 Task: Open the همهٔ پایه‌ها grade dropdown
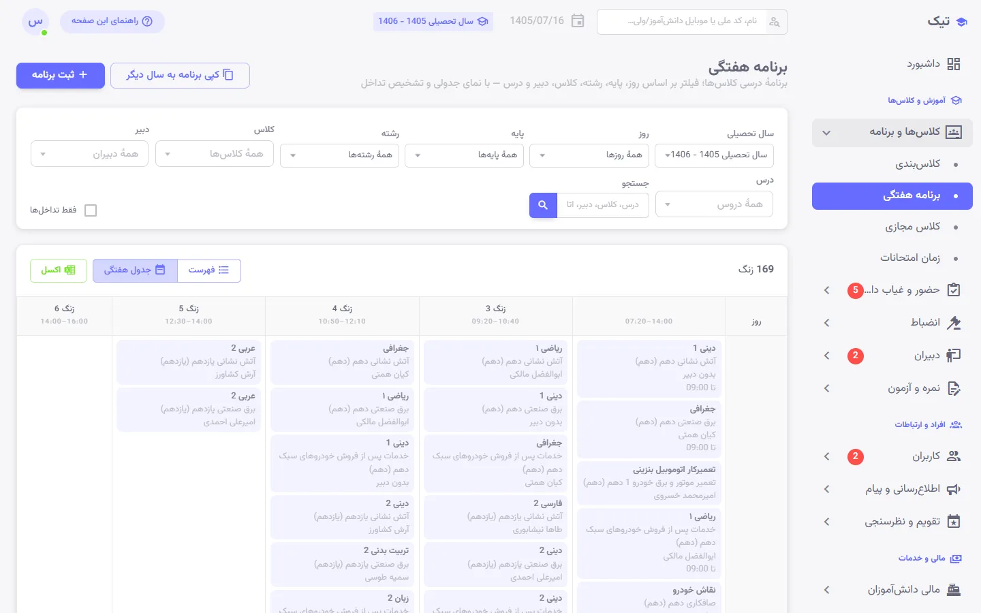click(464, 155)
